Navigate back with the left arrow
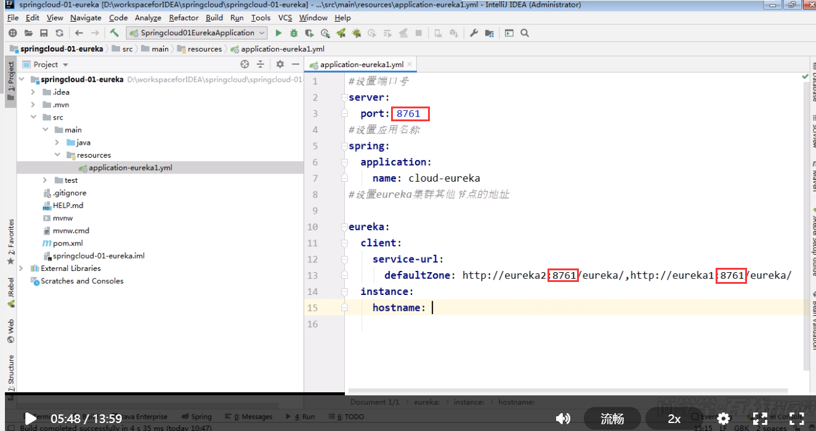 click(79, 33)
